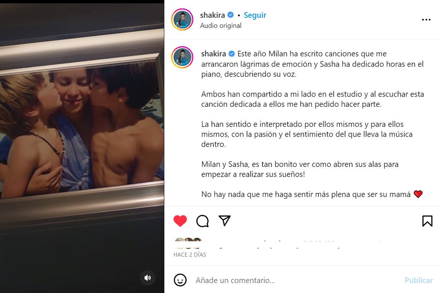Click the Publicar comment button
Screen dimensions: 440x293
point(419,280)
